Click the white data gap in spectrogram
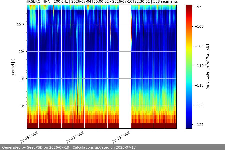 coord(125,67)
